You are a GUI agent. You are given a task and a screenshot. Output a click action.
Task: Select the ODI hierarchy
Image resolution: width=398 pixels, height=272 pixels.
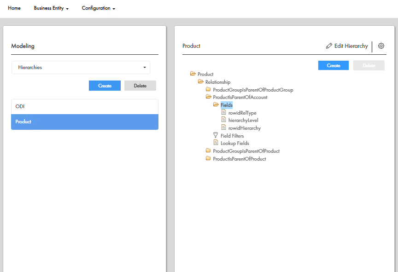tap(85, 106)
